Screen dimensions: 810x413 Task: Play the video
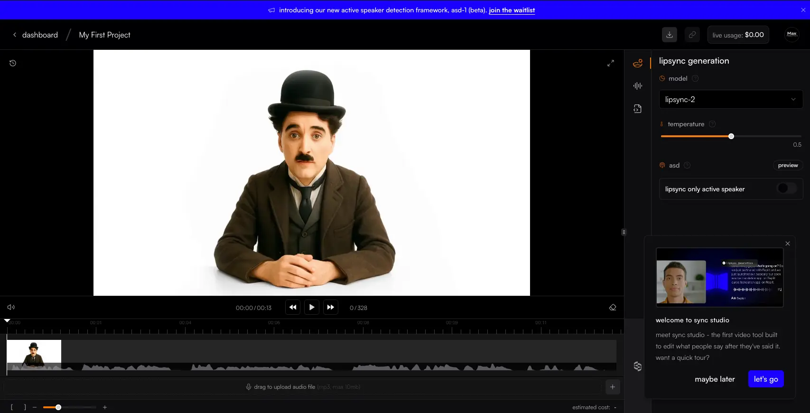(312, 307)
